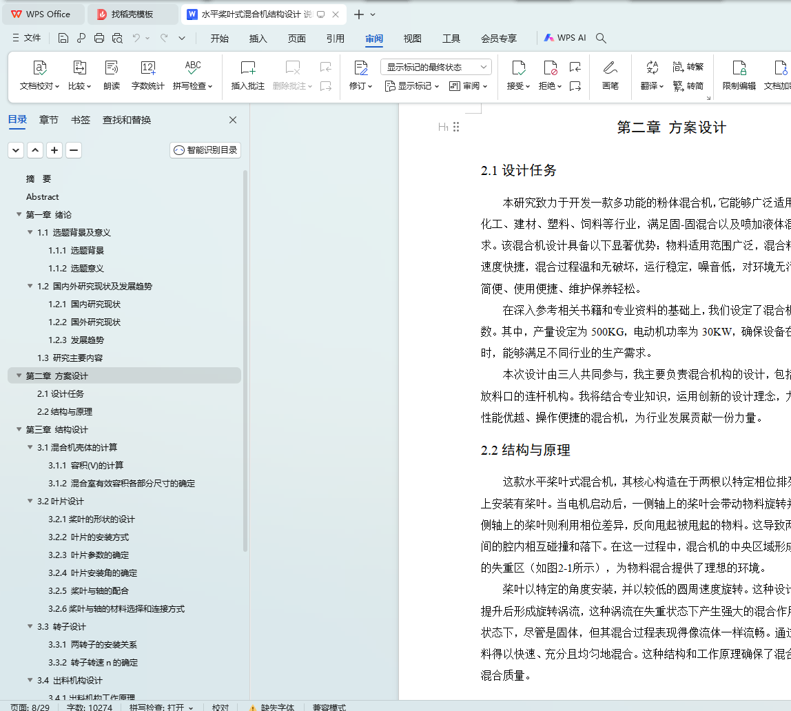Click the new tab plus button
Image resolution: width=791 pixels, height=711 pixels.
point(359,14)
